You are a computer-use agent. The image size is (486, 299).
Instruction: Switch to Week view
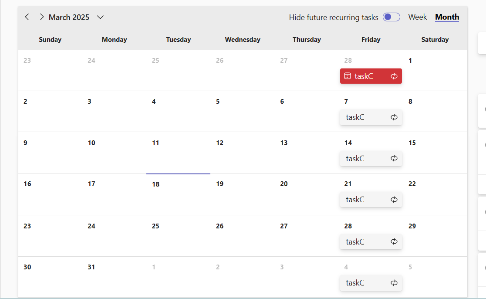coord(417,17)
